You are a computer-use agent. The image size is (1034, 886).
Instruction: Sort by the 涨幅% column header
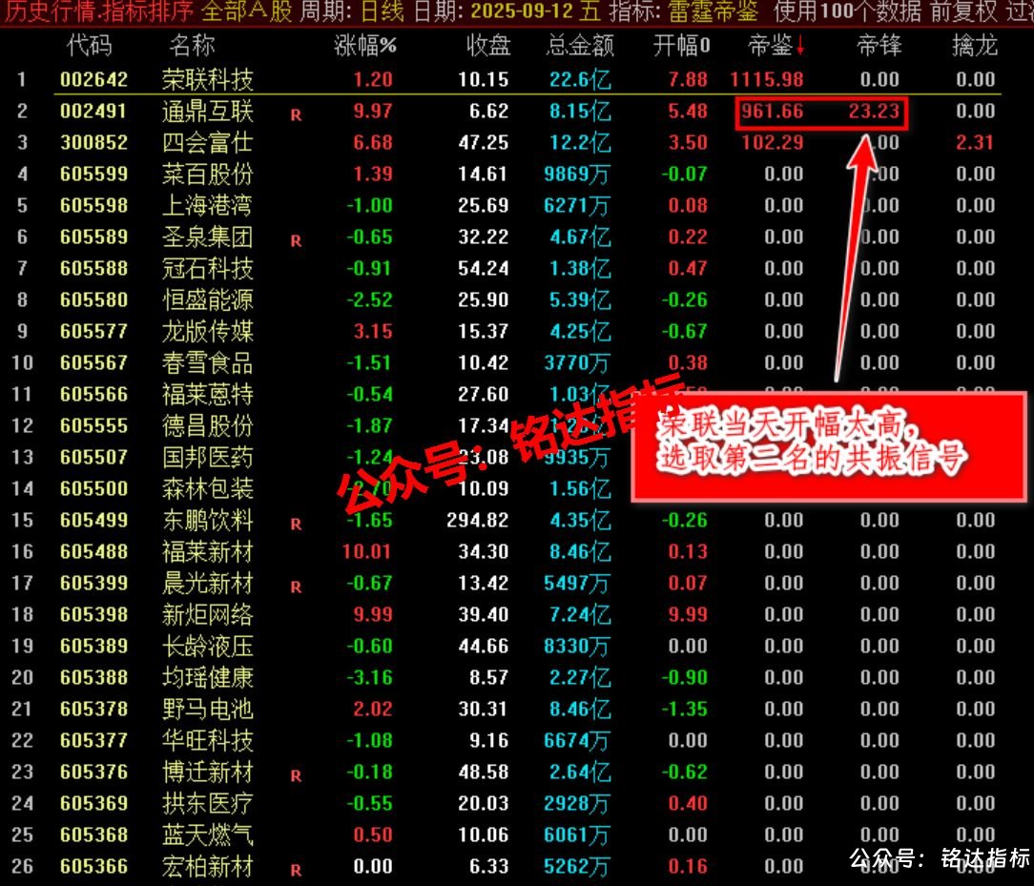[x=365, y=46]
